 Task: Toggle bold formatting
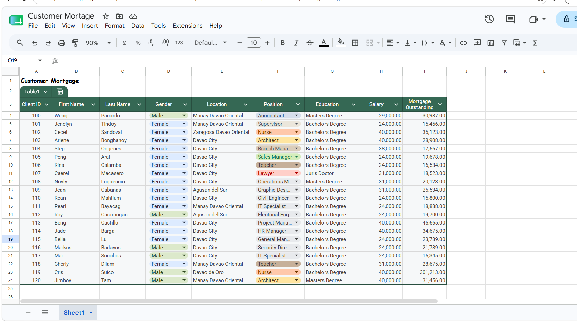(x=283, y=43)
